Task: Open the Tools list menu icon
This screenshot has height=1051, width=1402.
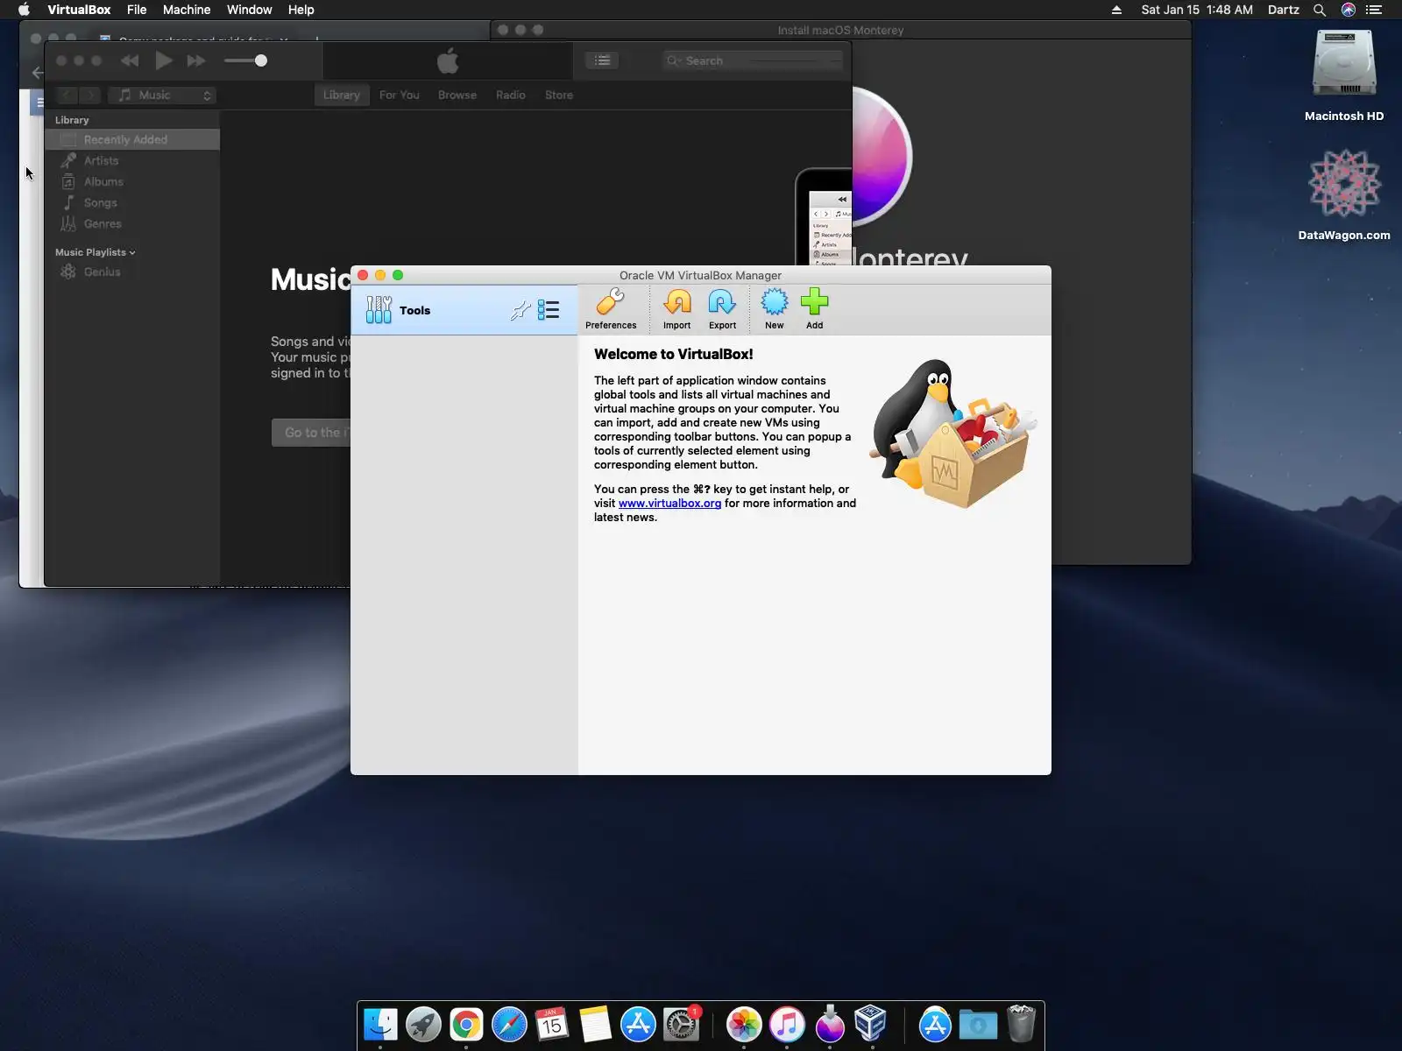Action: coord(549,310)
